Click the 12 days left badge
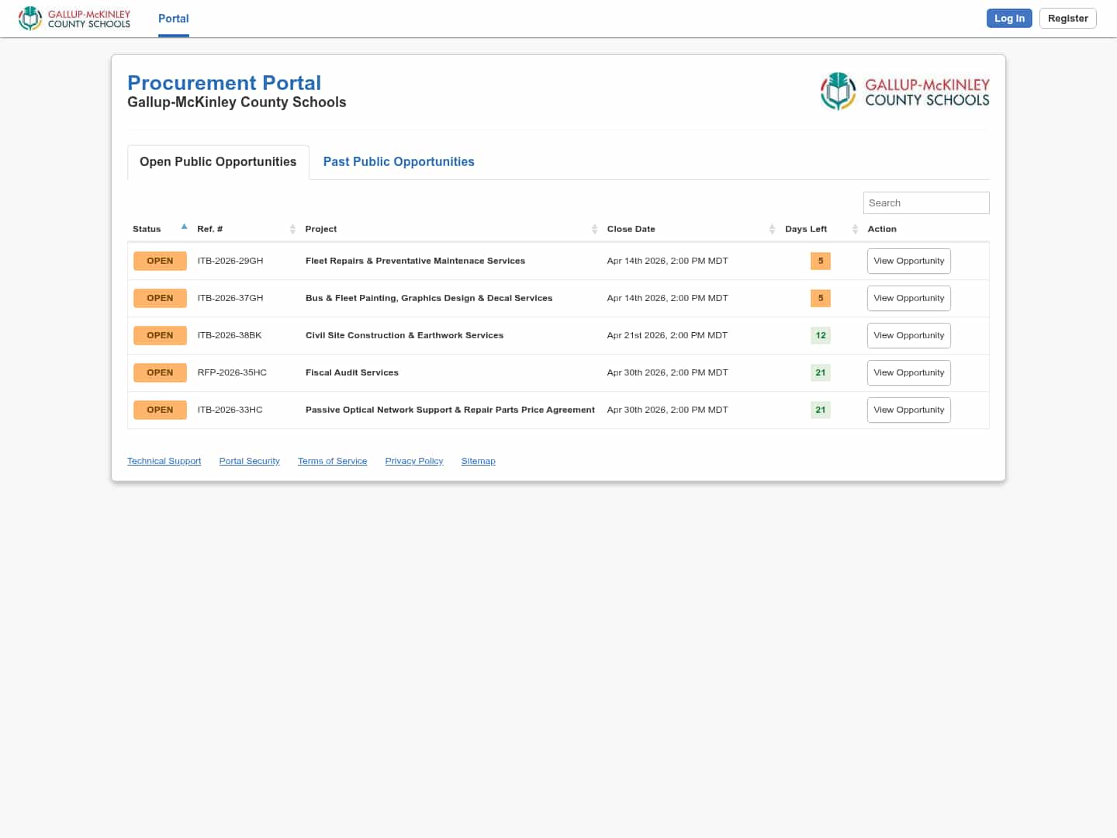 (x=820, y=335)
